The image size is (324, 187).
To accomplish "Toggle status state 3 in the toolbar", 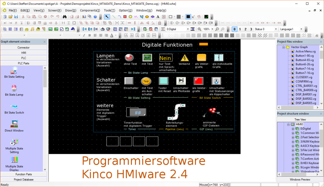I will (251, 29).
